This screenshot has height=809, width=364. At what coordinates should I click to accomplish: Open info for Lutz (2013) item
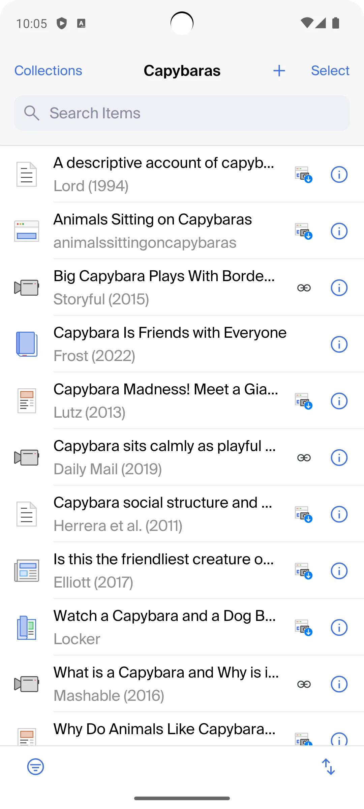click(x=339, y=401)
